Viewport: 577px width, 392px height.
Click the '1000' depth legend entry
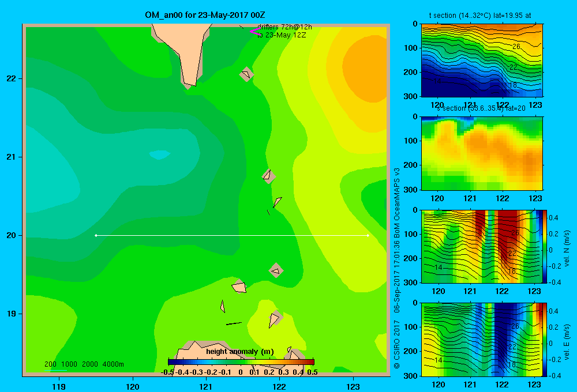click(69, 364)
